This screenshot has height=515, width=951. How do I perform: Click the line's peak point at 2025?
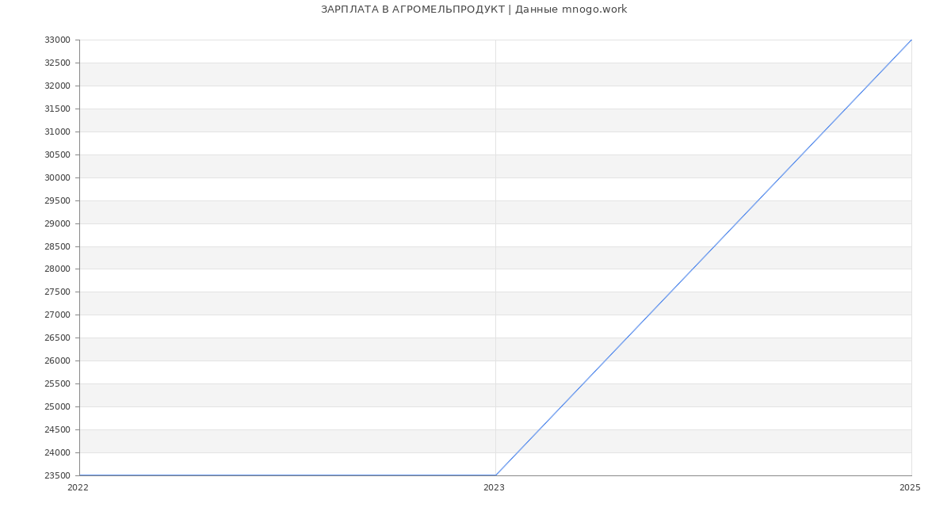click(x=911, y=40)
